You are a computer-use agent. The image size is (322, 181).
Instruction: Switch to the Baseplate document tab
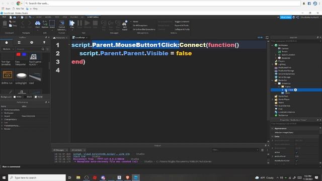click(x=60, y=38)
